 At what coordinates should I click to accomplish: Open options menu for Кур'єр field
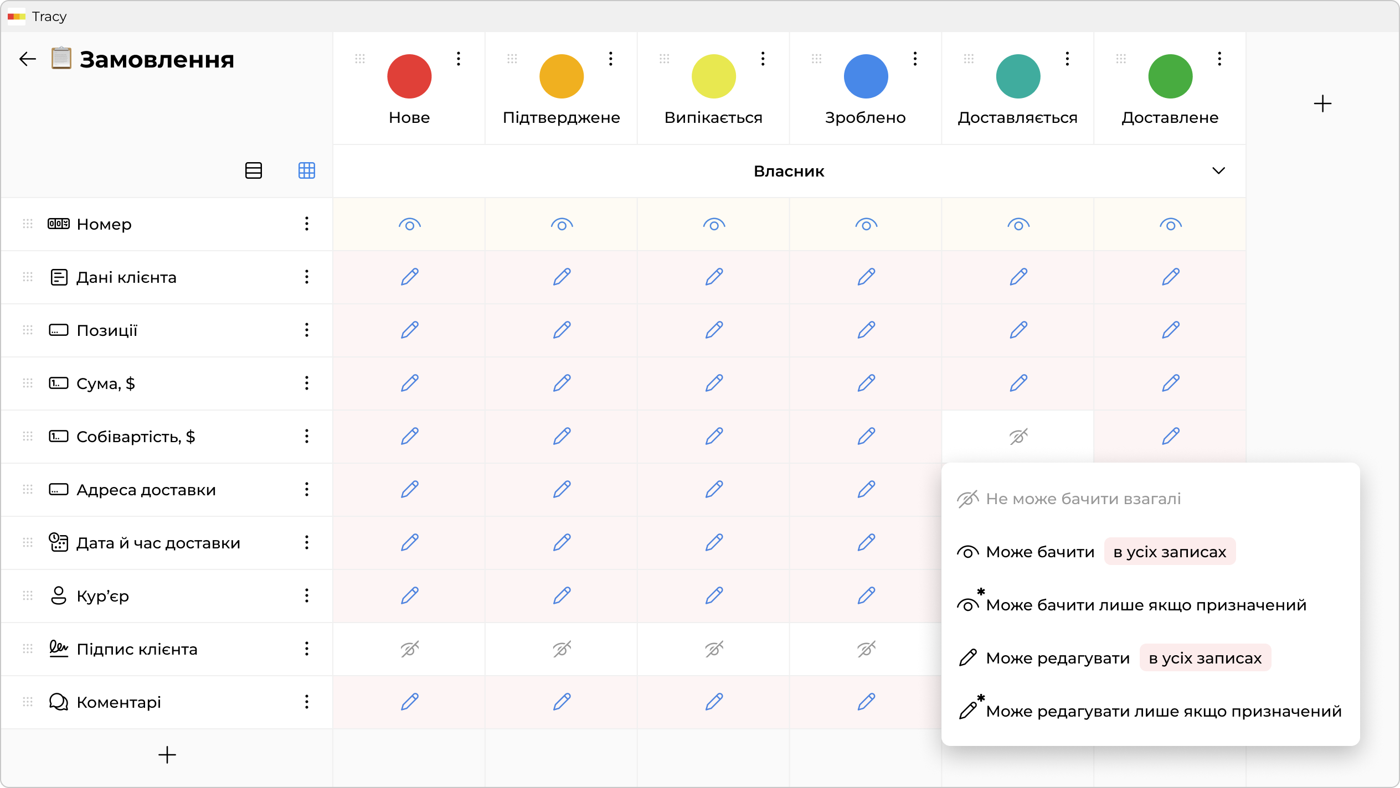coord(306,596)
